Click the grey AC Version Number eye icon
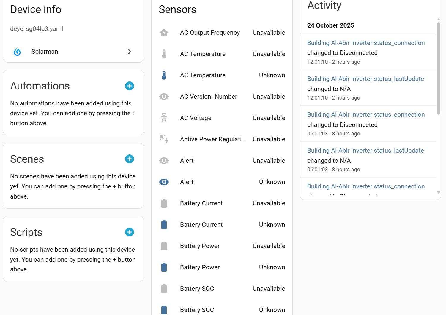 click(x=164, y=97)
